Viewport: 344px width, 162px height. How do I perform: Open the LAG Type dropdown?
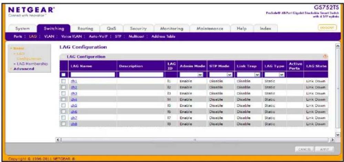point(274,75)
